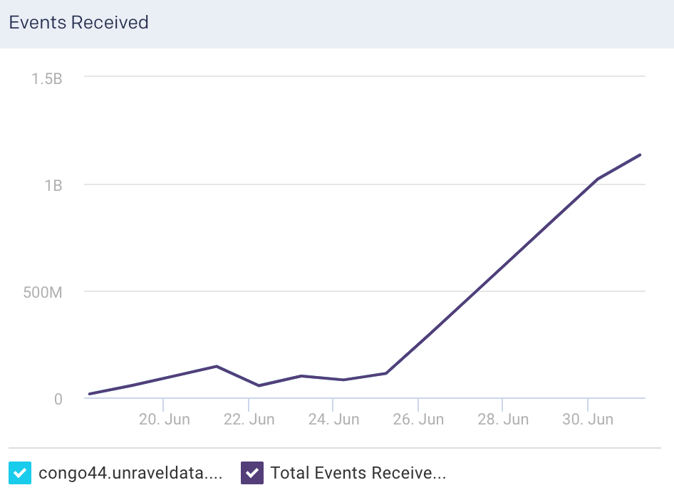Toggle the congo44.unraveldata series checkbox
Image resolution: width=674 pixels, height=490 pixels.
click(x=20, y=473)
